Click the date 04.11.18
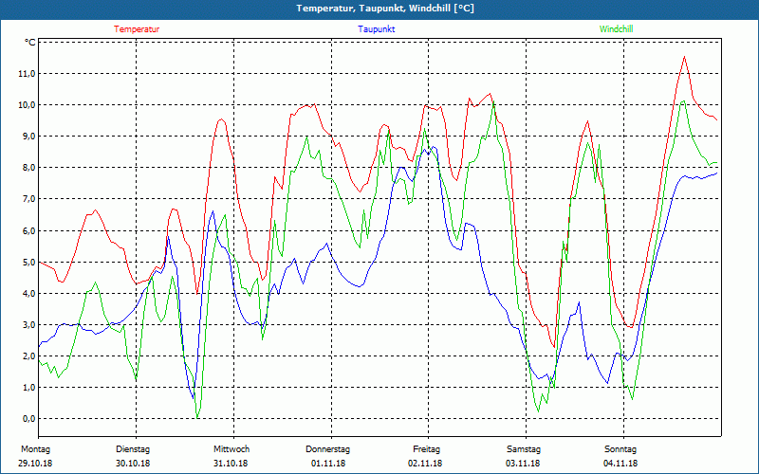The height and width of the screenshot is (474, 759). (x=620, y=464)
